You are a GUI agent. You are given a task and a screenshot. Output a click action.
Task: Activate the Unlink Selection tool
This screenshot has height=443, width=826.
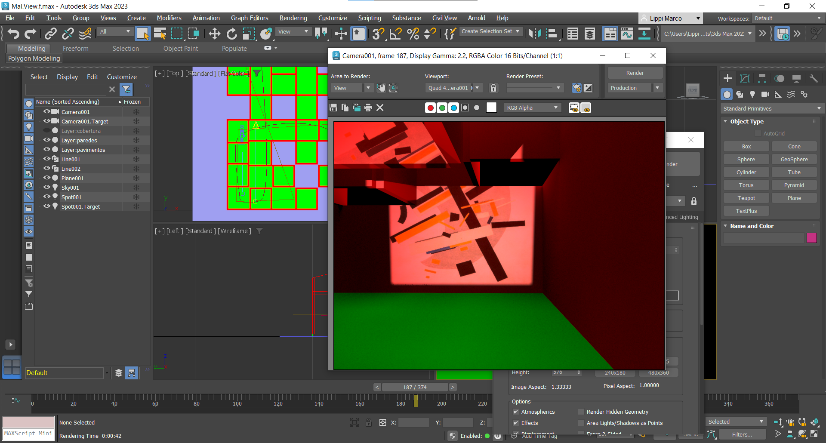[x=68, y=34]
